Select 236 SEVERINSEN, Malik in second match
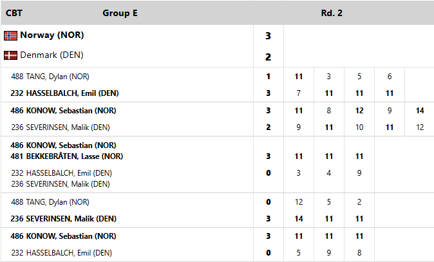The width and height of the screenshot is (434, 262). point(61,127)
